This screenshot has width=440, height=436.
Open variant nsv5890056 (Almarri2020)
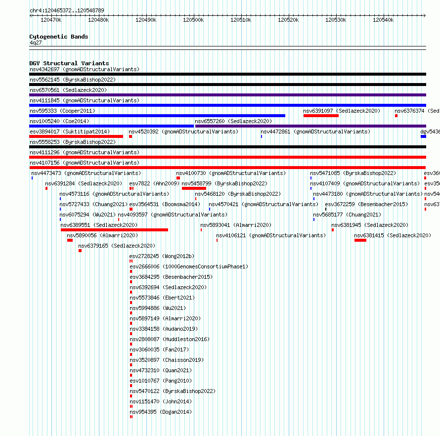point(102,235)
